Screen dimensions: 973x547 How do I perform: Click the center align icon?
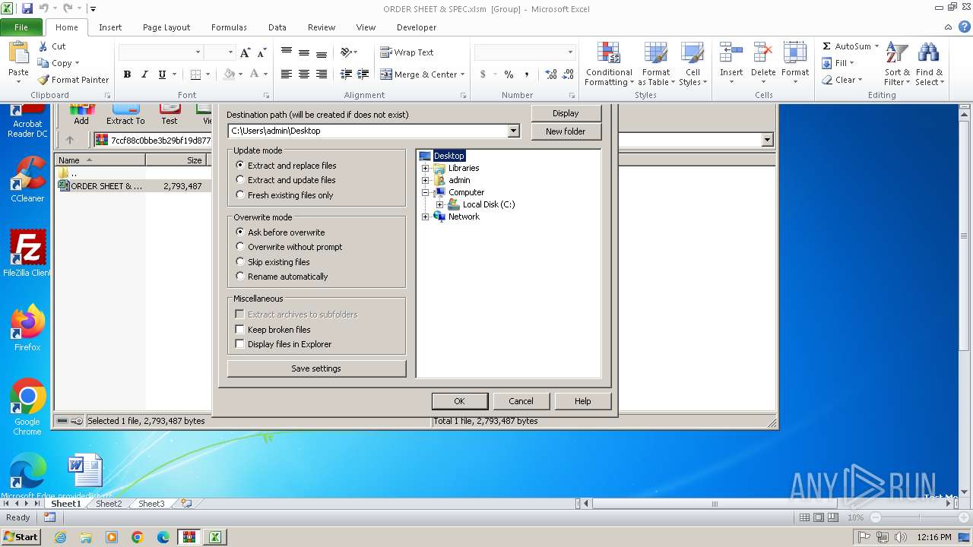click(303, 74)
